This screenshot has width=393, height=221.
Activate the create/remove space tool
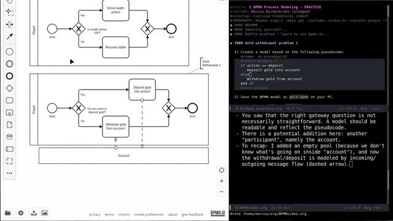pyautogui.click(x=10, y=25)
